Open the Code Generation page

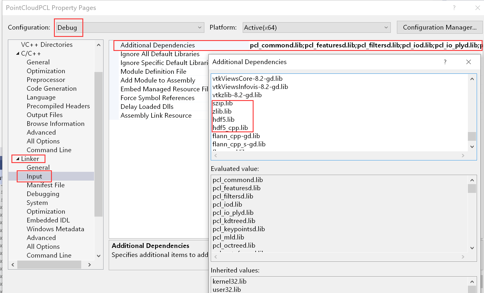[52, 88]
